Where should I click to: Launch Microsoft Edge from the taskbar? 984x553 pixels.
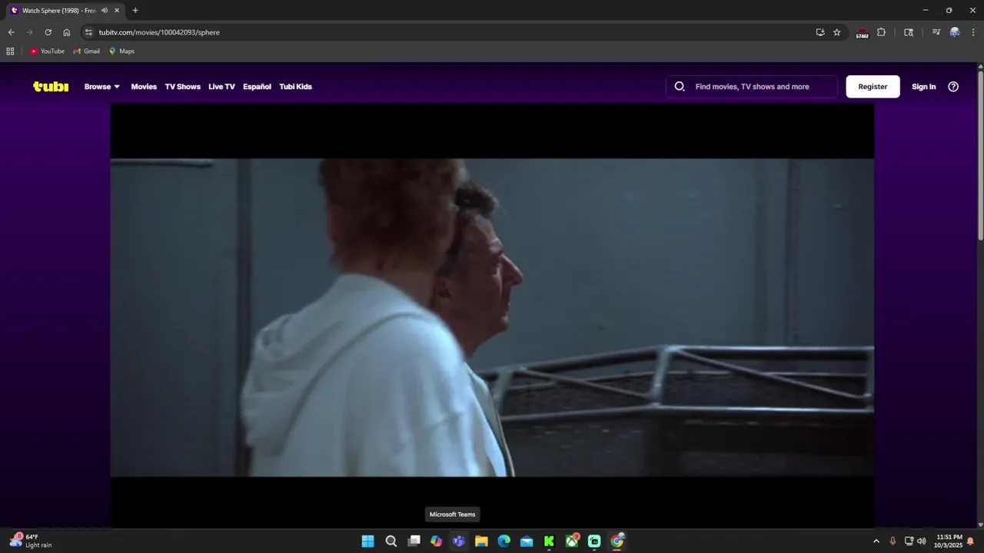(x=504, y=541)
